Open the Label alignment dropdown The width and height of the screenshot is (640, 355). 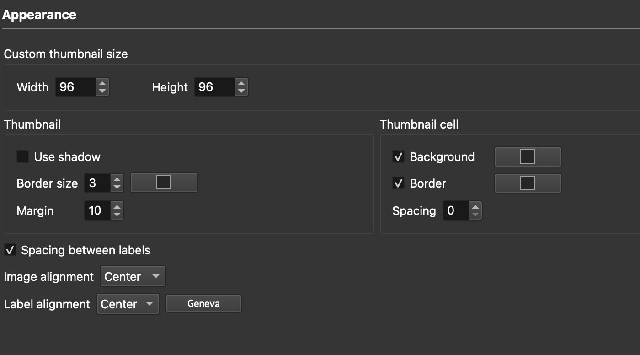(x=128, y=304)
